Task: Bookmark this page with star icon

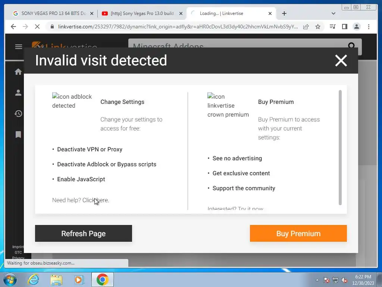Action: 318,27
